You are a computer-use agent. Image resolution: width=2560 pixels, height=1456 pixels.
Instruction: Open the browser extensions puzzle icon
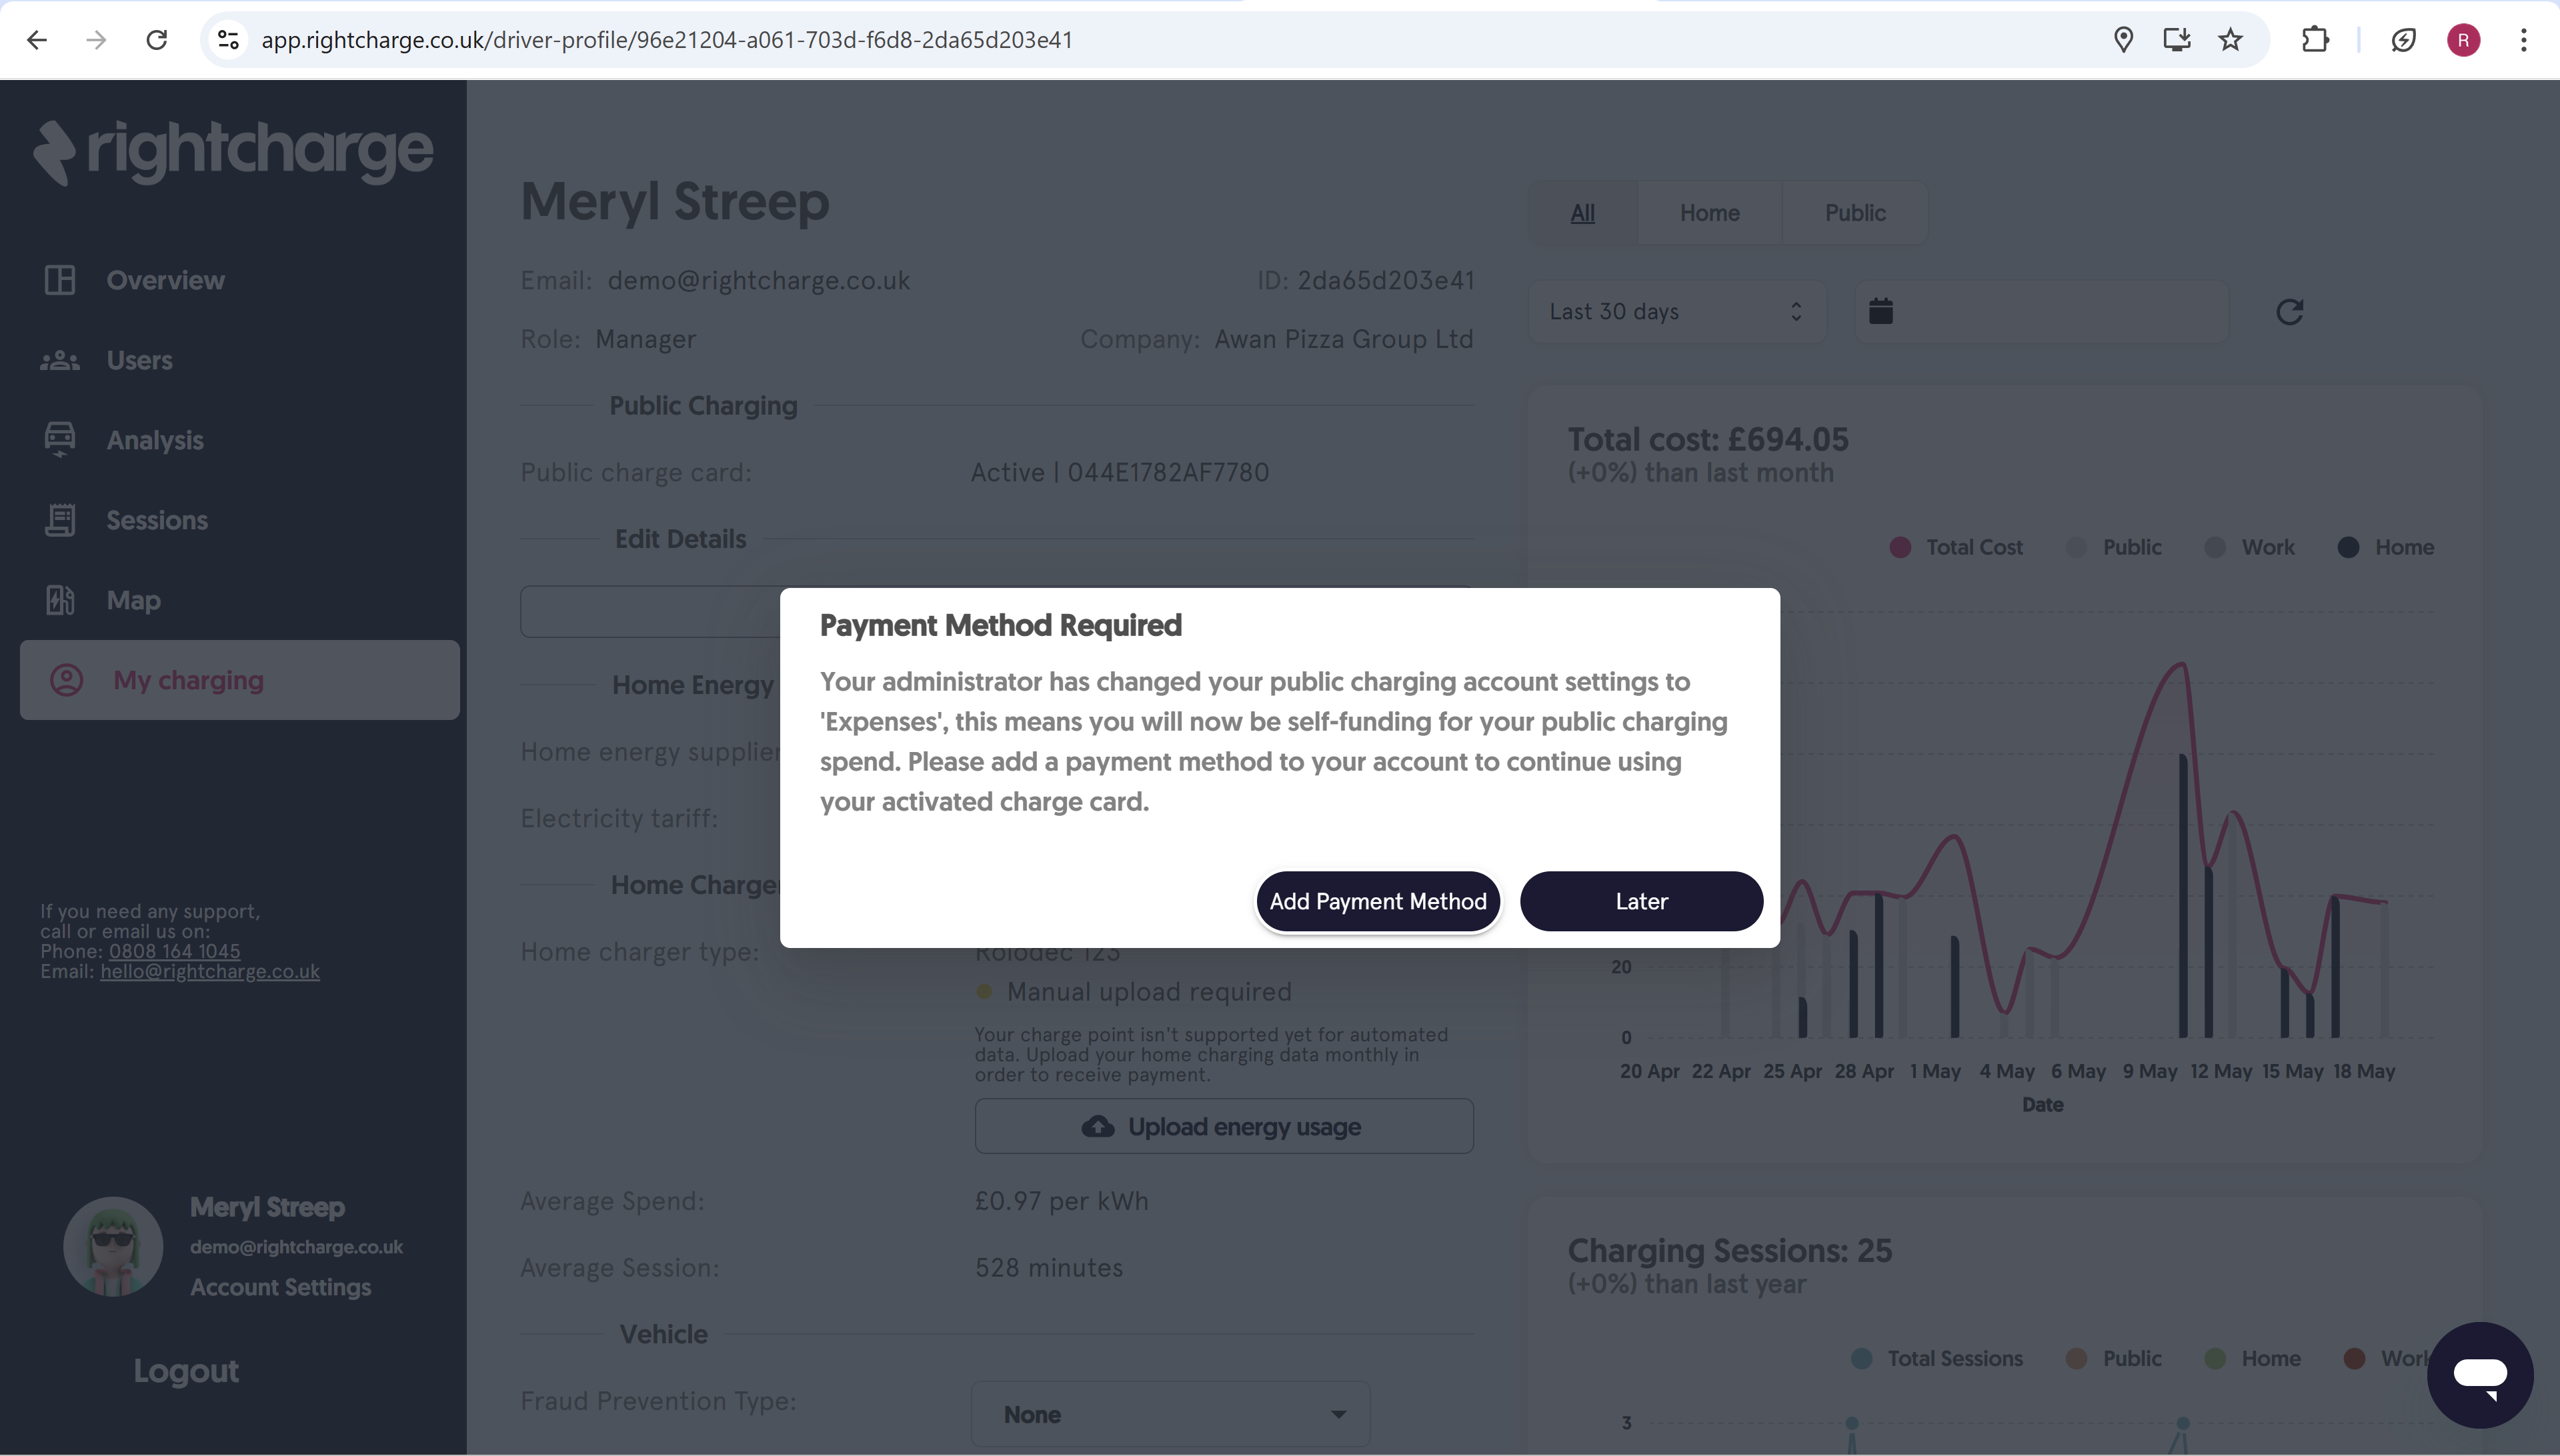point(2315,40)
